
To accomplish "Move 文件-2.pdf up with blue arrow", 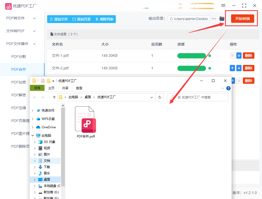I will click(x=232, y=68).
